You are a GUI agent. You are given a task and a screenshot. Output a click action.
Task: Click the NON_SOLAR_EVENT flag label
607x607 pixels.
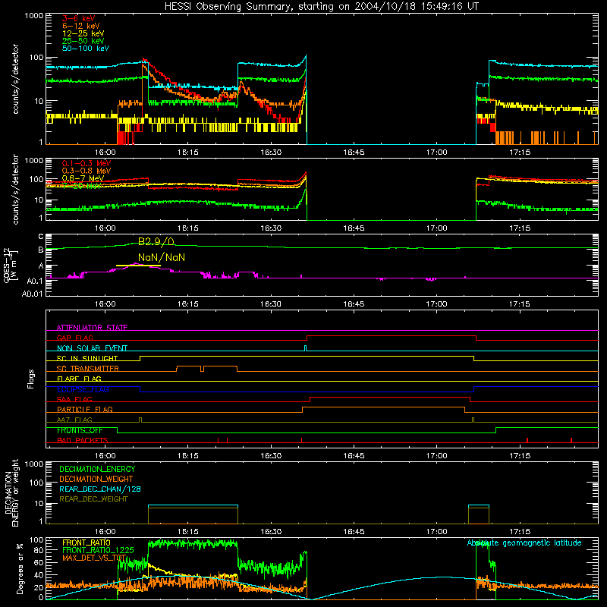point(92,348)
